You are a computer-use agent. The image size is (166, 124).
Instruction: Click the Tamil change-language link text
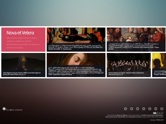pos(14,110)
